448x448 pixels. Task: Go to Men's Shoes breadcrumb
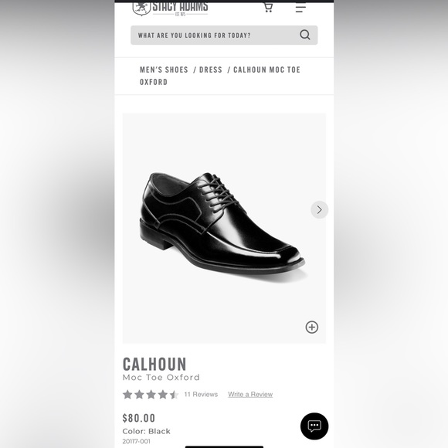coord(164,70)
